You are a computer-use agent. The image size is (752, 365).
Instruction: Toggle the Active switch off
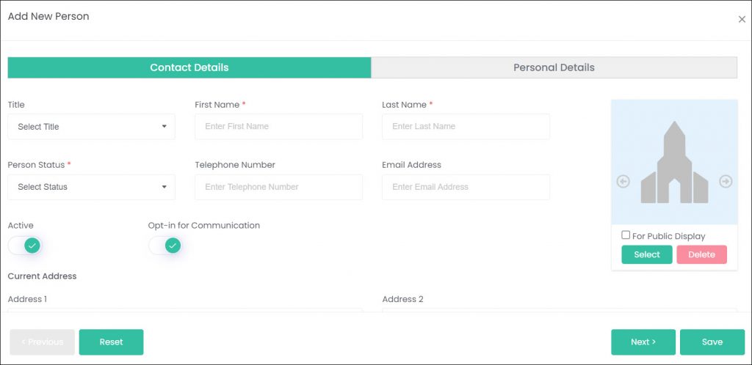point(25,246)
